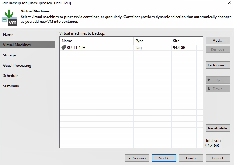Click the Down arrow icon
Viewport: 234px width, 165px height.
pos(209,89)
